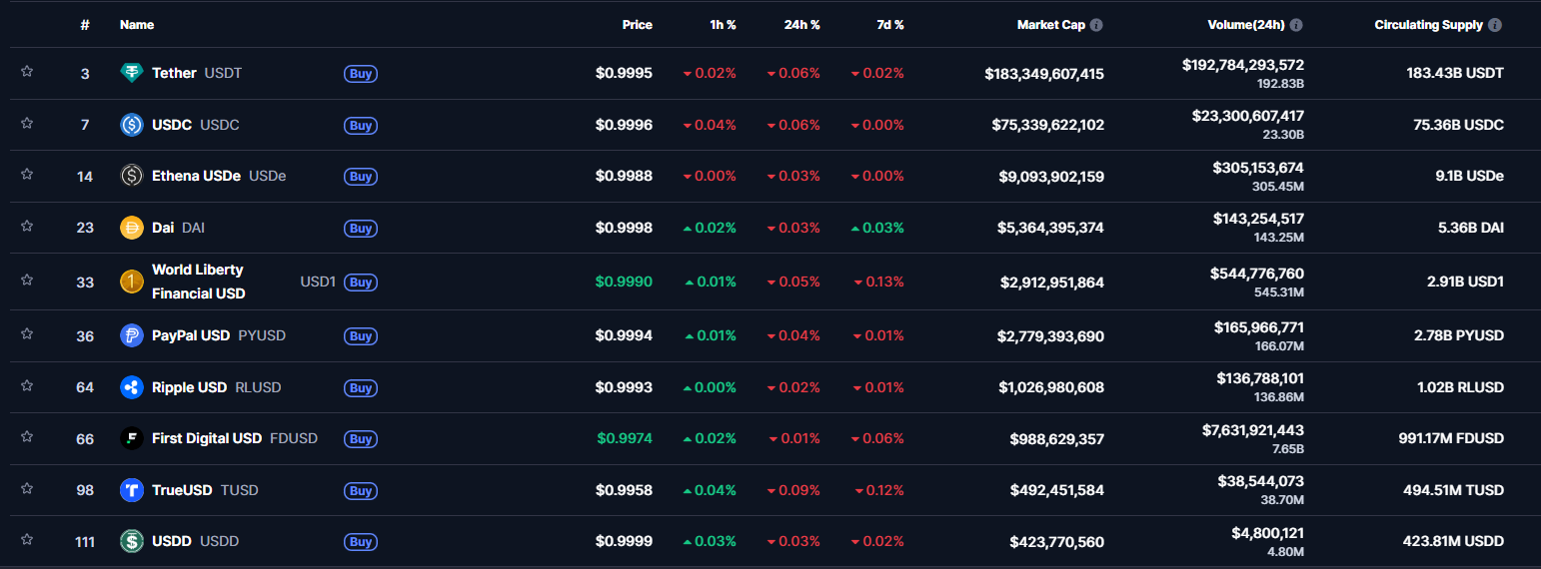Toggle watchlist star for First Digital USD
Image resolution: width=1541 pixels, height=569 pixels.
click(27, 437)
